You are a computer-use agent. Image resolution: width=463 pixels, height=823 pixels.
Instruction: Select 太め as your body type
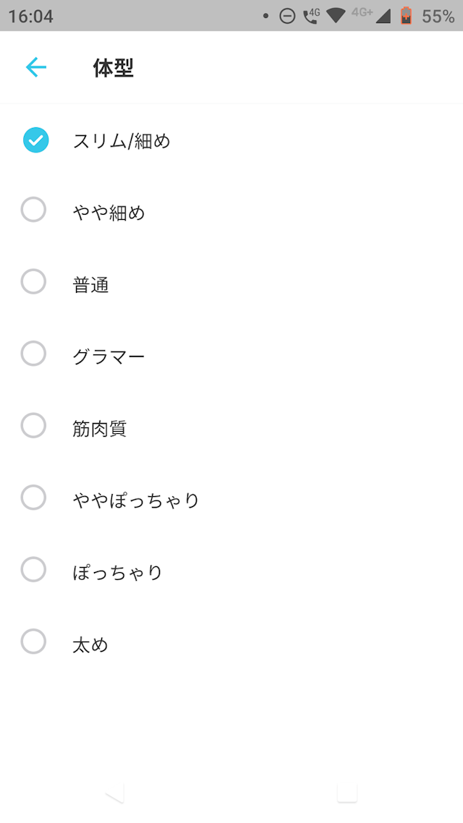(33, 642)
